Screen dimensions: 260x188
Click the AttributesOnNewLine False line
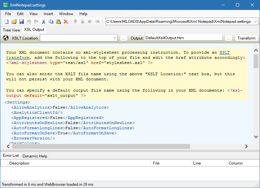click(x=73, y=123)
